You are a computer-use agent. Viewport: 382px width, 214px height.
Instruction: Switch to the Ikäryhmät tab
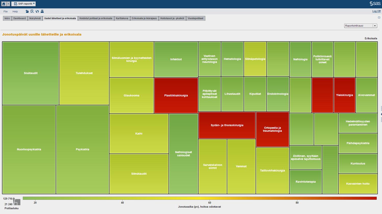coord(35,18)
